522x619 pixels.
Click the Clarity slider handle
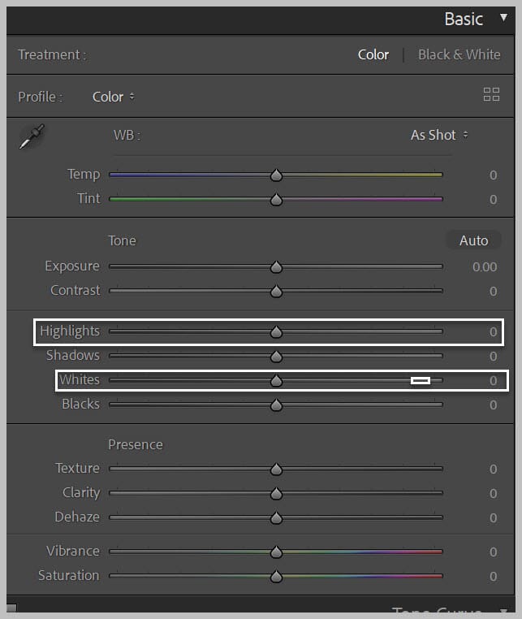pos(276,493)
